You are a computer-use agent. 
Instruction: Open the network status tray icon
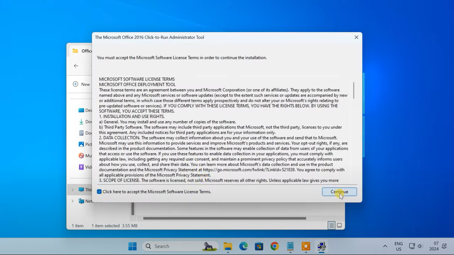click(412, 246)
